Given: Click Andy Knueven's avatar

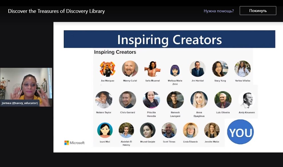Looking at the screenshot, I should coord(247,100).
